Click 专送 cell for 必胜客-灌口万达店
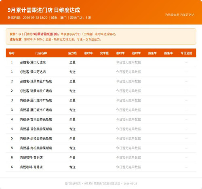The width and height of the screenshot is (202, 189). pos(72,72)
